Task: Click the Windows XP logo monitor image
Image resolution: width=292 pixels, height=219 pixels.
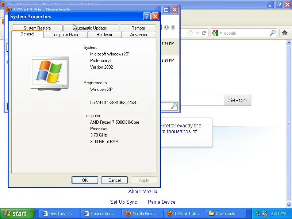Action: (50, 74)
